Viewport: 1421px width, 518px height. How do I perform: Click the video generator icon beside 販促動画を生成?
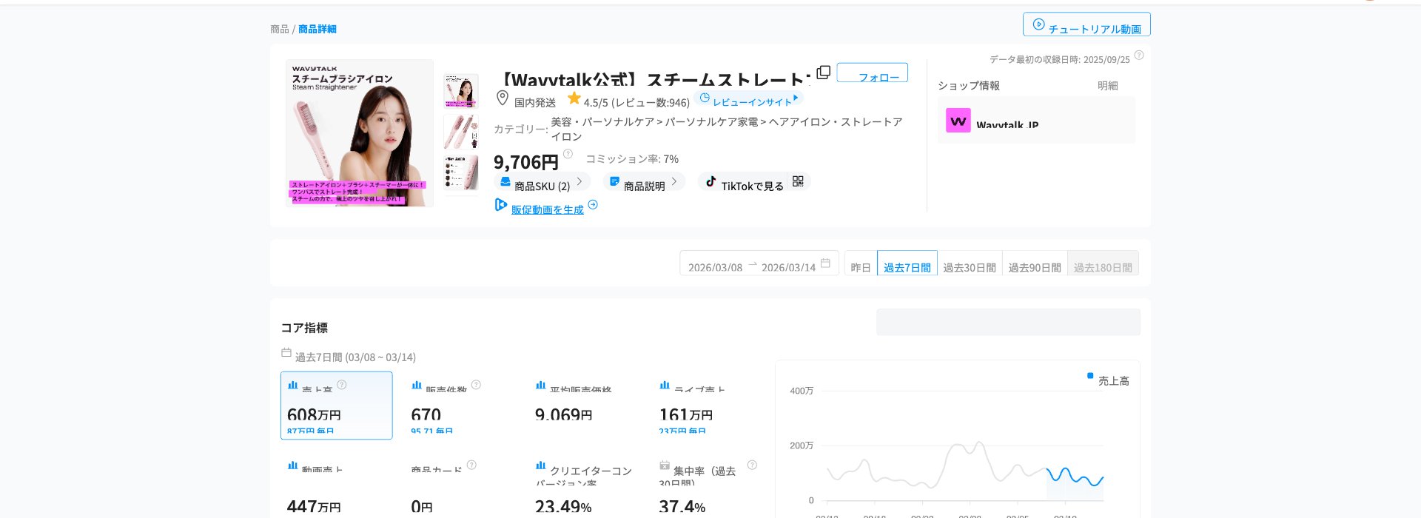point(501,205)
